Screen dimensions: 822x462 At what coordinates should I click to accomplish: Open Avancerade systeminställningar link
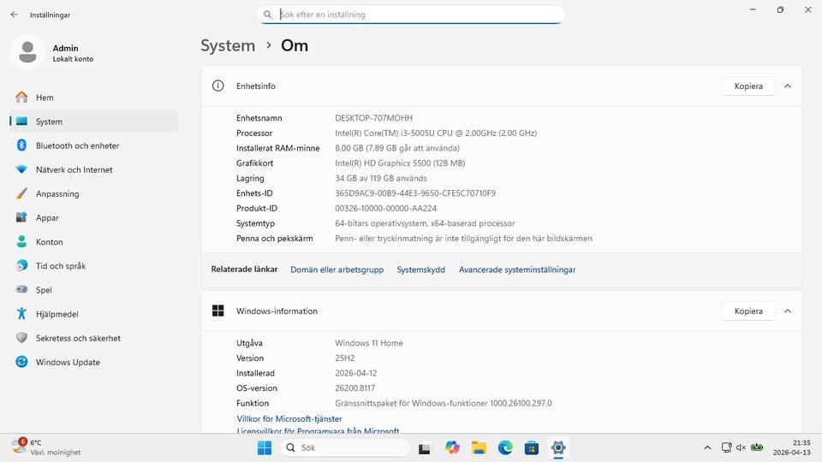pyautogui.click(x=517, y=269)
